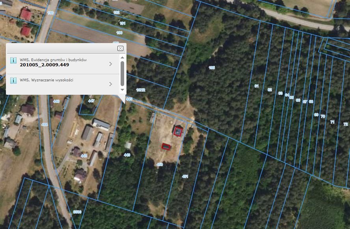Click parcel label 186 on road
350x229 pixels.
coord(51,13)
